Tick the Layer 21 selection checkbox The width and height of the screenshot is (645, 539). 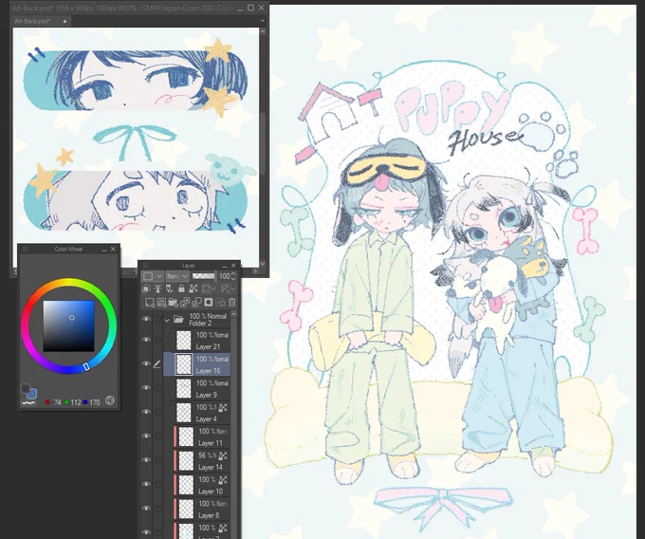pyautogui.click(x=157, y=340)
